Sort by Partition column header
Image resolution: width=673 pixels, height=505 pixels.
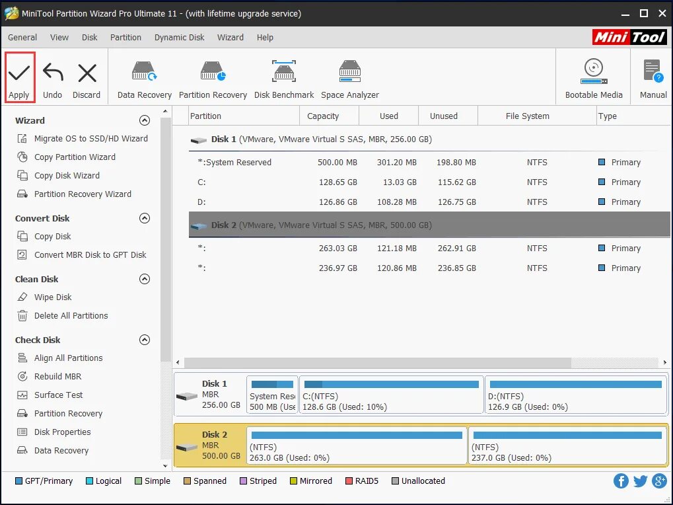click(244, 116)
